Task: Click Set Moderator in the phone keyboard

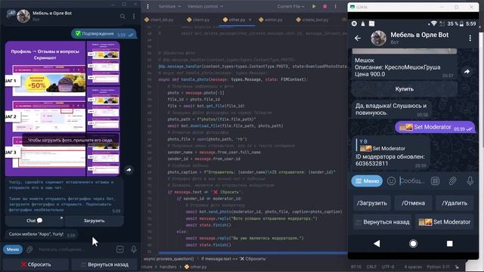Action: (x=444, y=222)
